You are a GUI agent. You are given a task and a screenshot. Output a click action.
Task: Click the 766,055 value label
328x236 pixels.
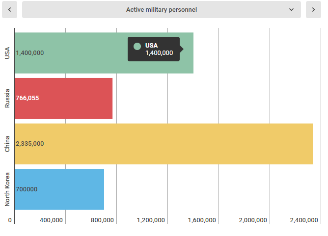tap(27, 98)
